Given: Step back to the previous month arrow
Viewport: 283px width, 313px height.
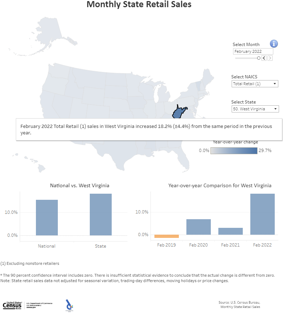Looking at the screenshot, I should 264,58.
